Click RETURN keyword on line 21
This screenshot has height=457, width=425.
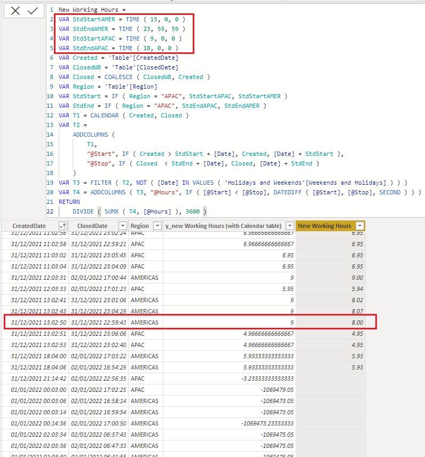click(69, 202)
